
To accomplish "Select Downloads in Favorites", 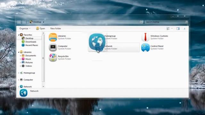I will [31, 42].
